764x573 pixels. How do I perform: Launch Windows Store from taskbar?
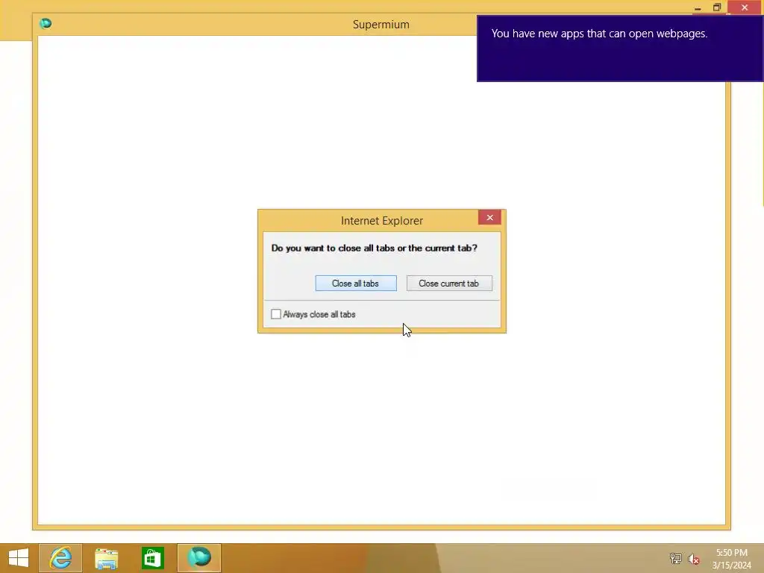(x=152, y=558)
